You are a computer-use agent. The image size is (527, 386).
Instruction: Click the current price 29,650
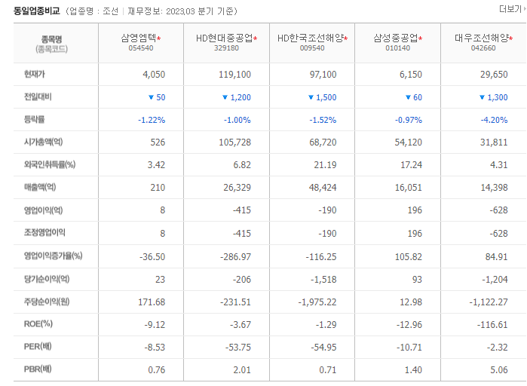[x=494, y=75]
